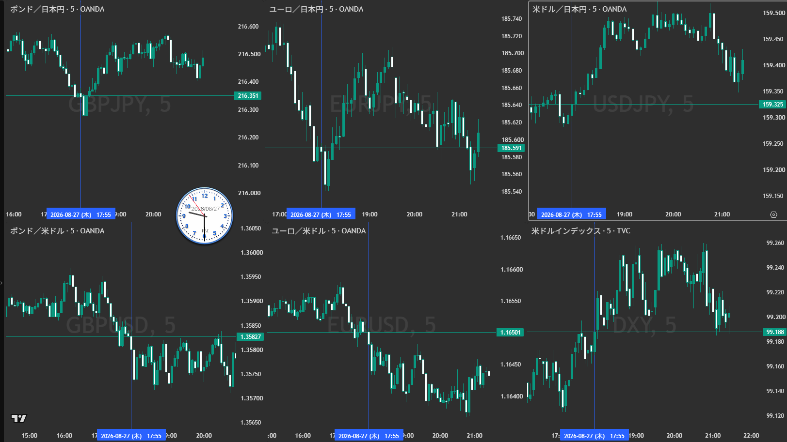Click 20:00 on the USDJPY time axis
787x442 pixels.
(673, 214)
